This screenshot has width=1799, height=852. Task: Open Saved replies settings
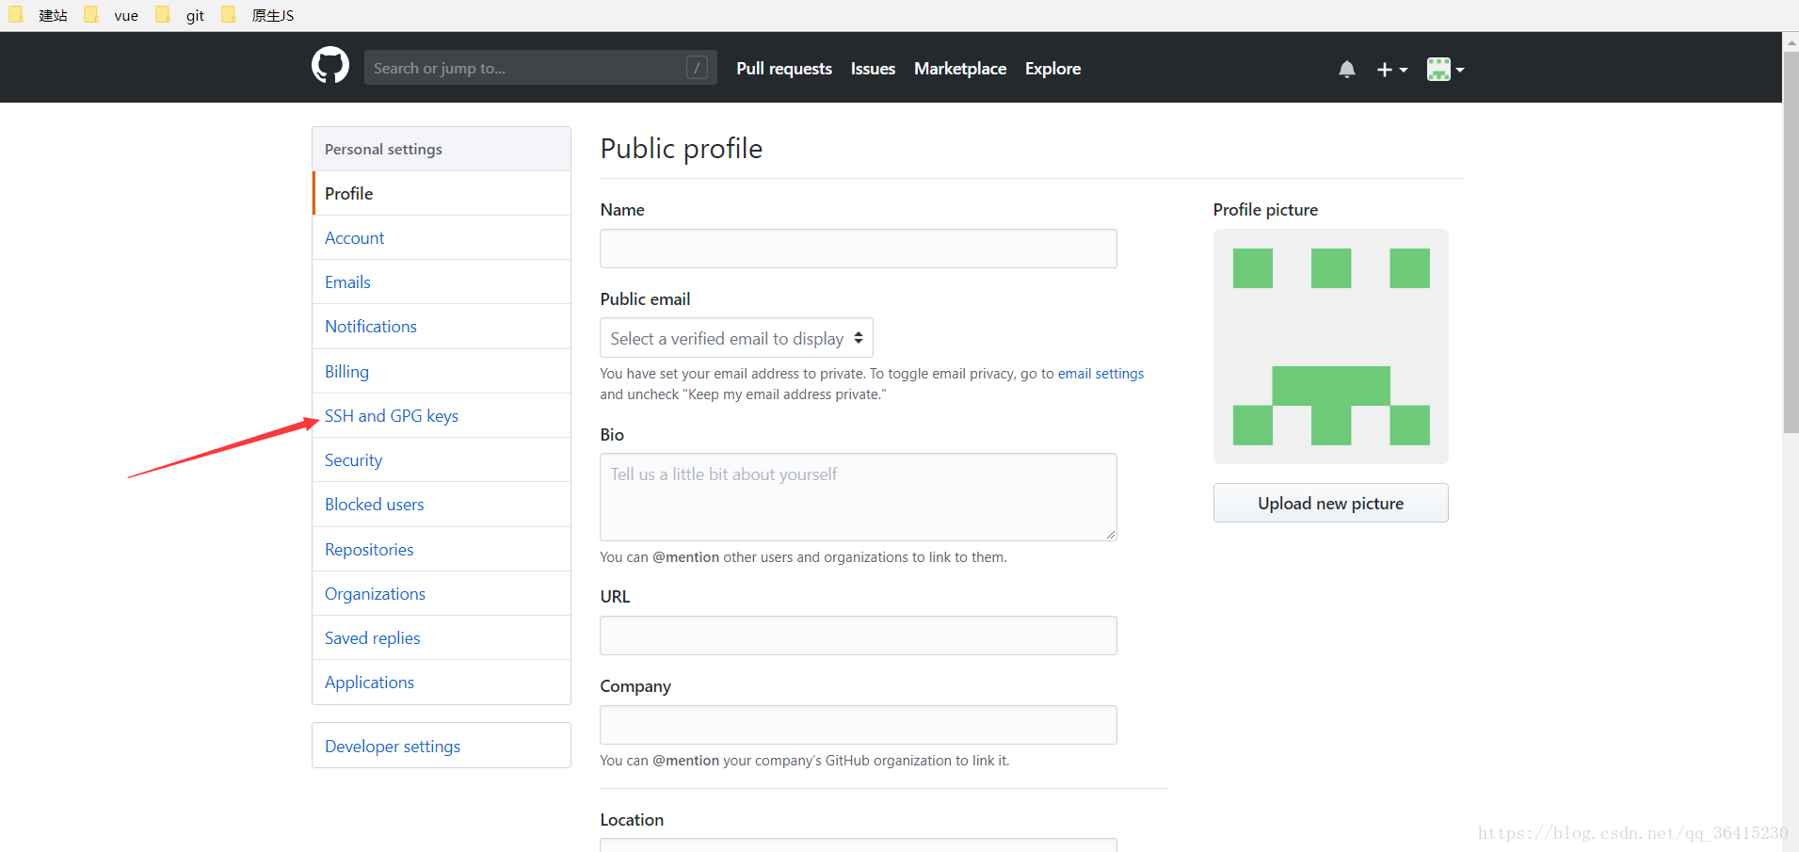click(x=442, y=637)
